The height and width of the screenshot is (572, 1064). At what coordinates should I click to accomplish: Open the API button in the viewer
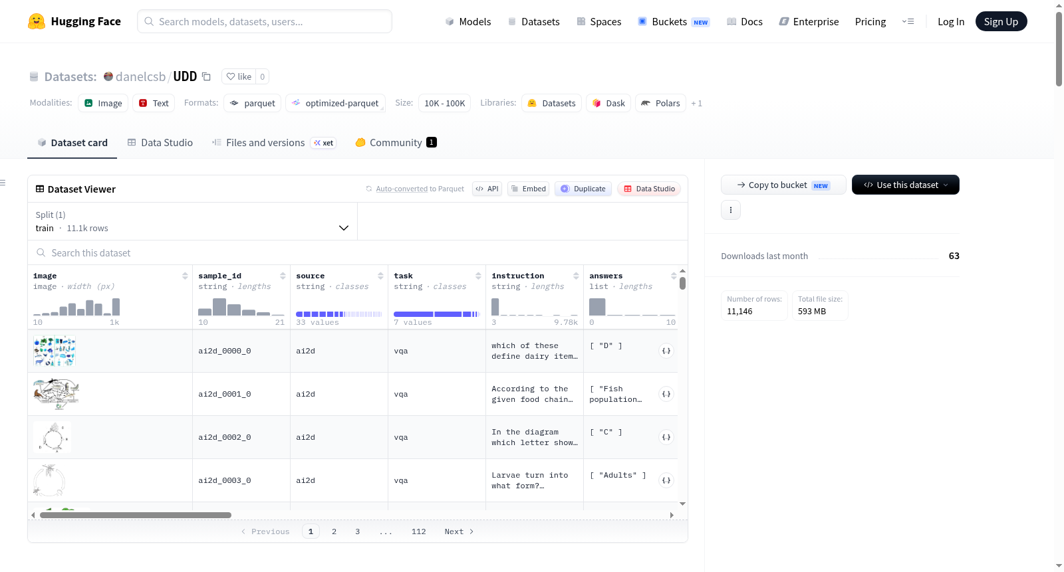pos(487,189)
